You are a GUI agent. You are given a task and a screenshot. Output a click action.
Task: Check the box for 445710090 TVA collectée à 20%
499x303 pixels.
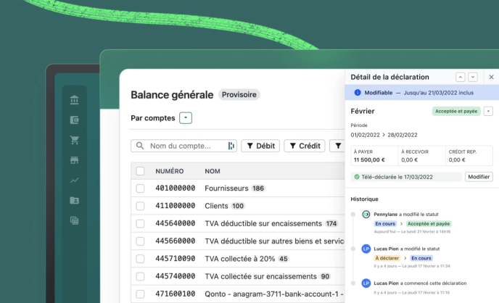[x=140, y=259]
